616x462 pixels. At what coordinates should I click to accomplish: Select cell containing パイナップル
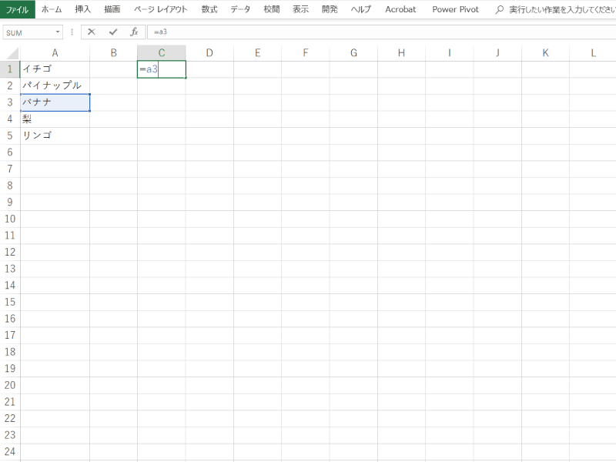pos(55,85)
